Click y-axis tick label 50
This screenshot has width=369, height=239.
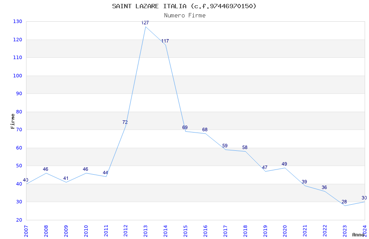(x=19, y=166)
